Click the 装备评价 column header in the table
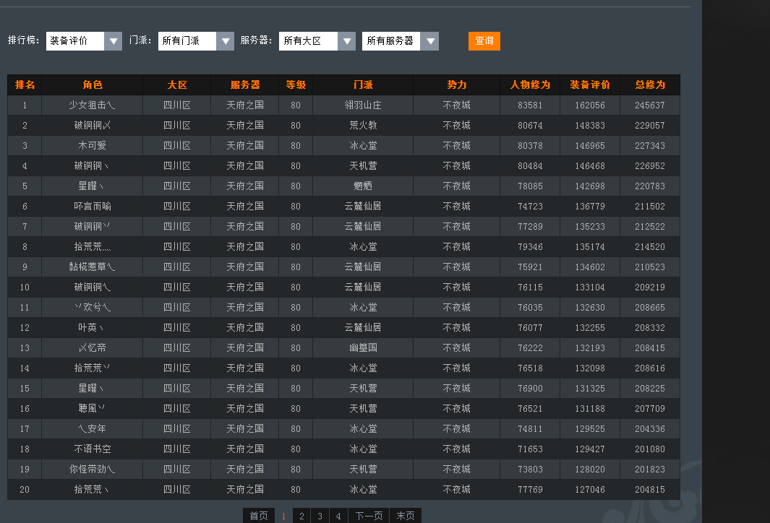The image size is (770, 523). tap(590, 85)
